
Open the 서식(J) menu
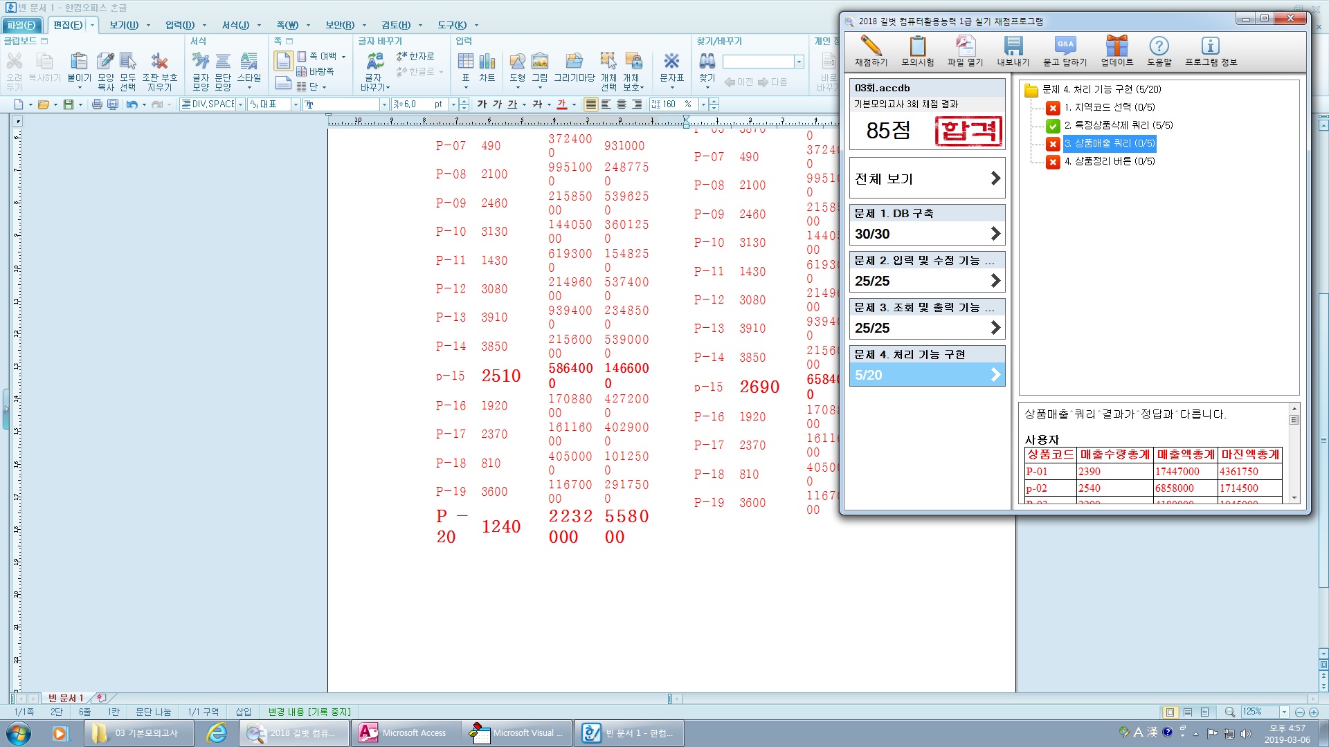[x=235, y=25]
